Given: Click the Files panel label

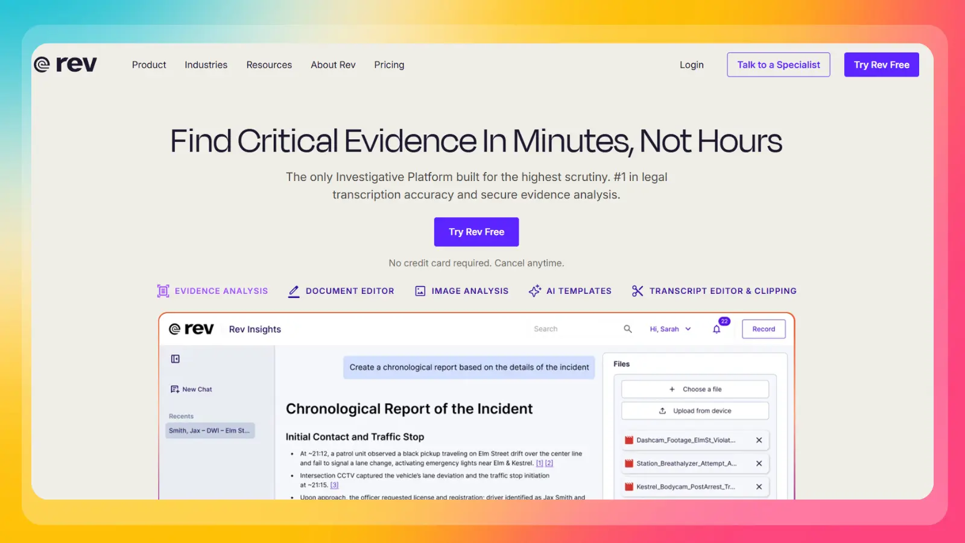Looking at the screenshot, I should coord(621,364).
